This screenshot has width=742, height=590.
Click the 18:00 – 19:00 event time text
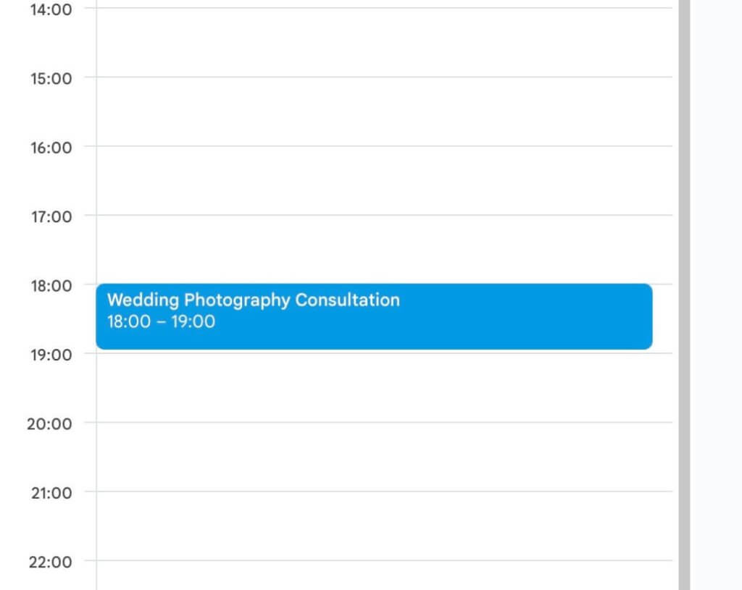(161, 322)
